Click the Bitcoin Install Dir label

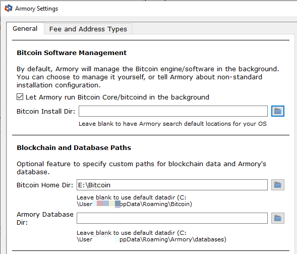[x=46, y=112]
